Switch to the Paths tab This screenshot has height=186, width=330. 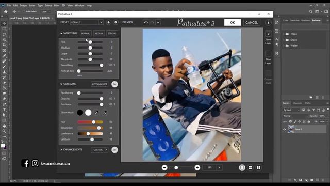[x=308, y=103]
